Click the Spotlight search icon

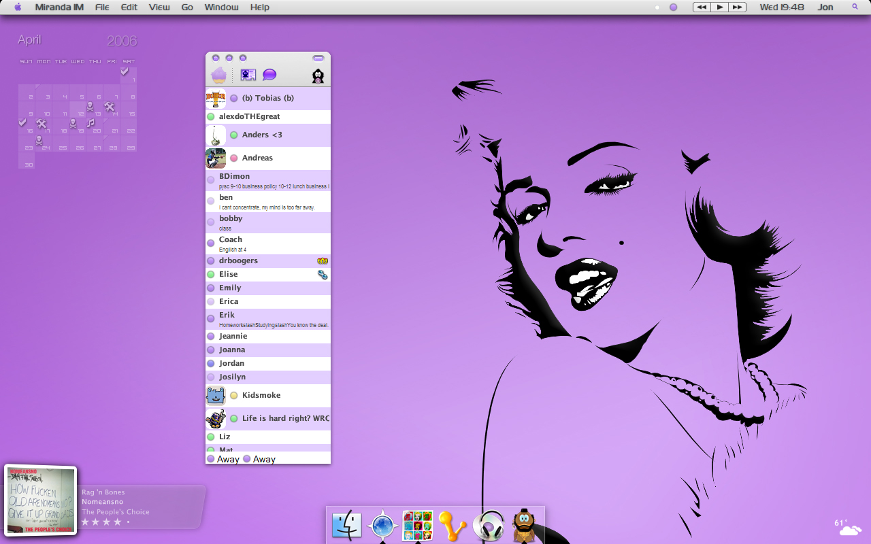tap(855, 7)
